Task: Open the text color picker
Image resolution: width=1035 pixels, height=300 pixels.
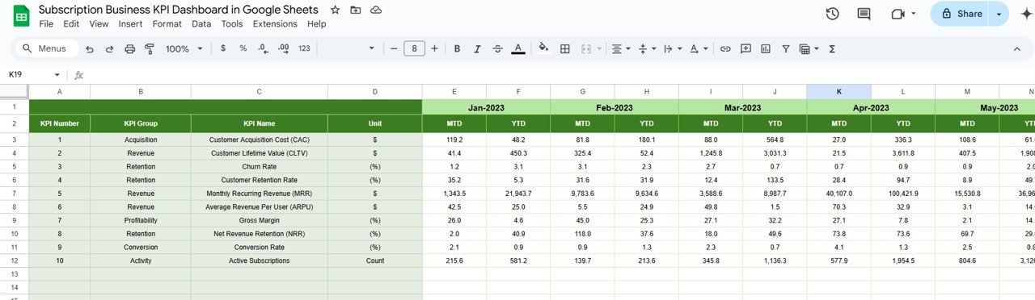Action: coord(517,49)
